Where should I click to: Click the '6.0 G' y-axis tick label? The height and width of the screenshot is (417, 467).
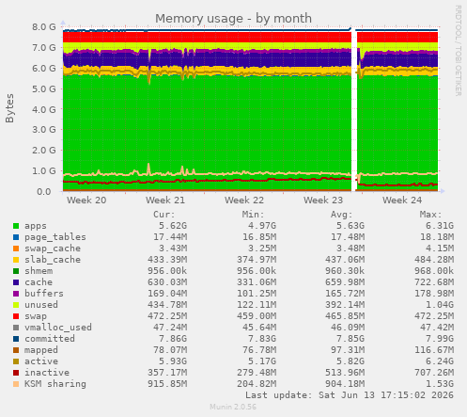pos(44,69)
